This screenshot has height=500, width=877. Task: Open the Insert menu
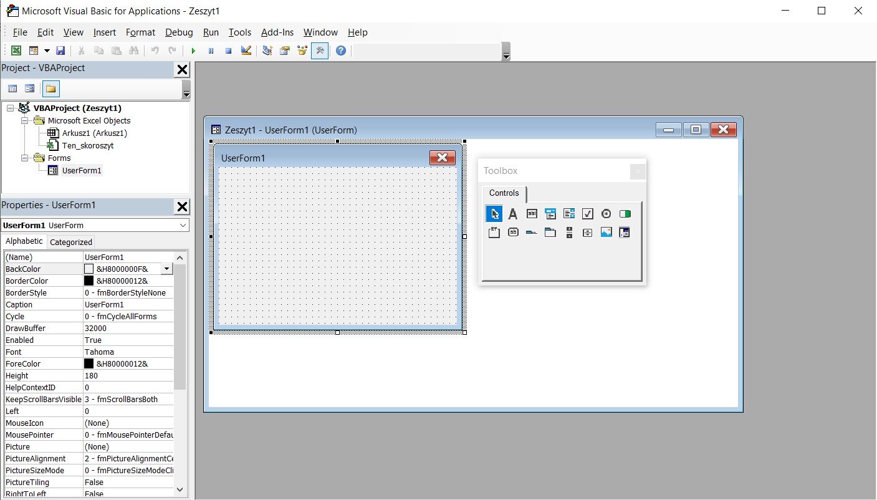[105, 32]
